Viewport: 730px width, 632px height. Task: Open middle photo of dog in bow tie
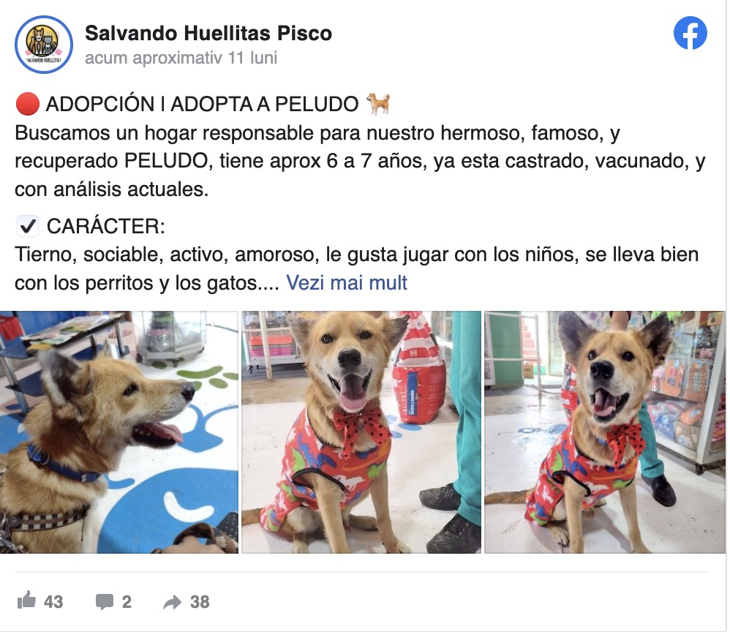click(361, 432)
